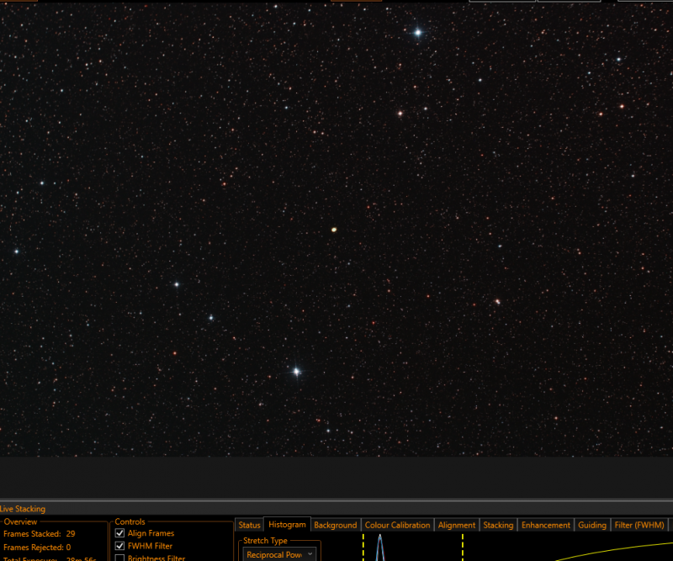Click the histogram peak curve

380,548
